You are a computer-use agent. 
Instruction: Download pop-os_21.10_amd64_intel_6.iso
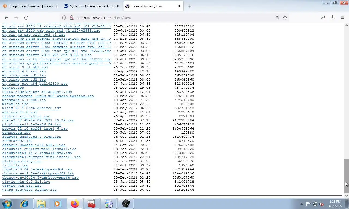[x=35, y=128]
